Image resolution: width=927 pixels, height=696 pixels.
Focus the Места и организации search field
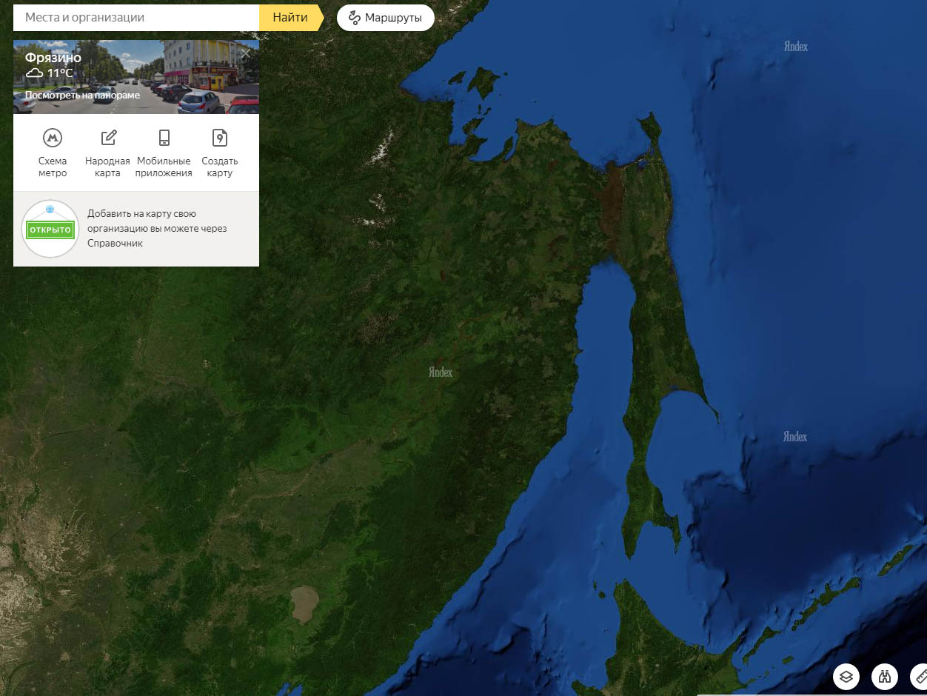click(x=137, y=18)
